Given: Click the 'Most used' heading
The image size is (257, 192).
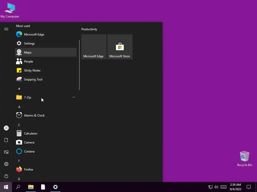Looking at the screenshot, I should tap(23, 26).
